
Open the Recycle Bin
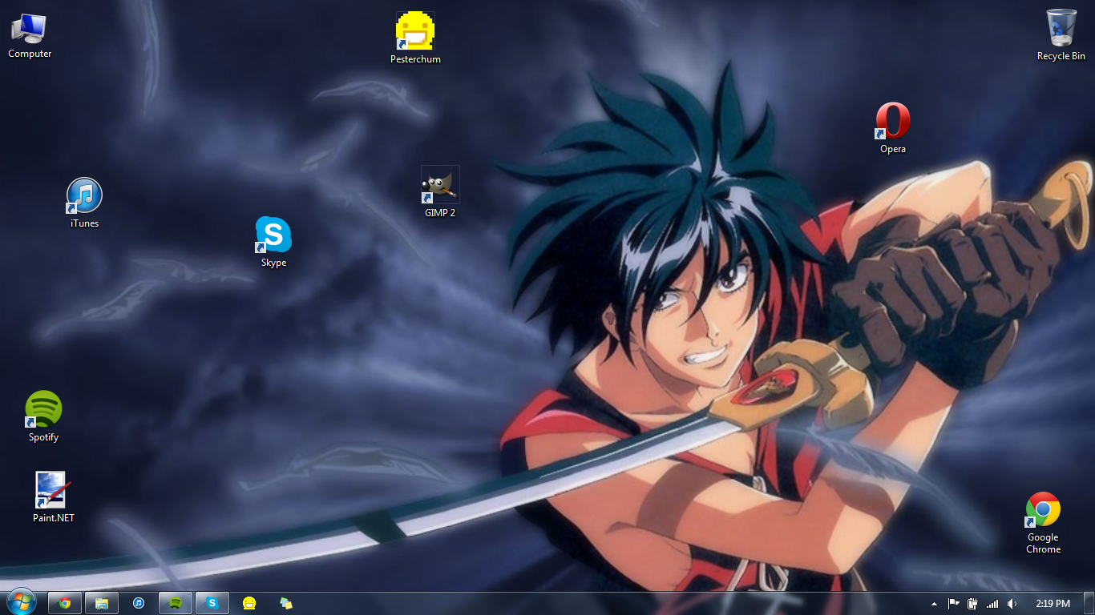tap(1061, 26)
